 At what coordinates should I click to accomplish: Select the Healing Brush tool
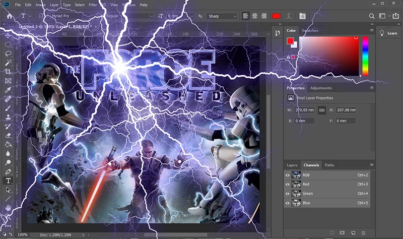click(8, 99)
